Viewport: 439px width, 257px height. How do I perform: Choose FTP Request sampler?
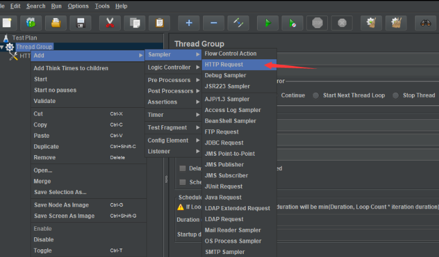pyautogui.click(x=239, y=132)
